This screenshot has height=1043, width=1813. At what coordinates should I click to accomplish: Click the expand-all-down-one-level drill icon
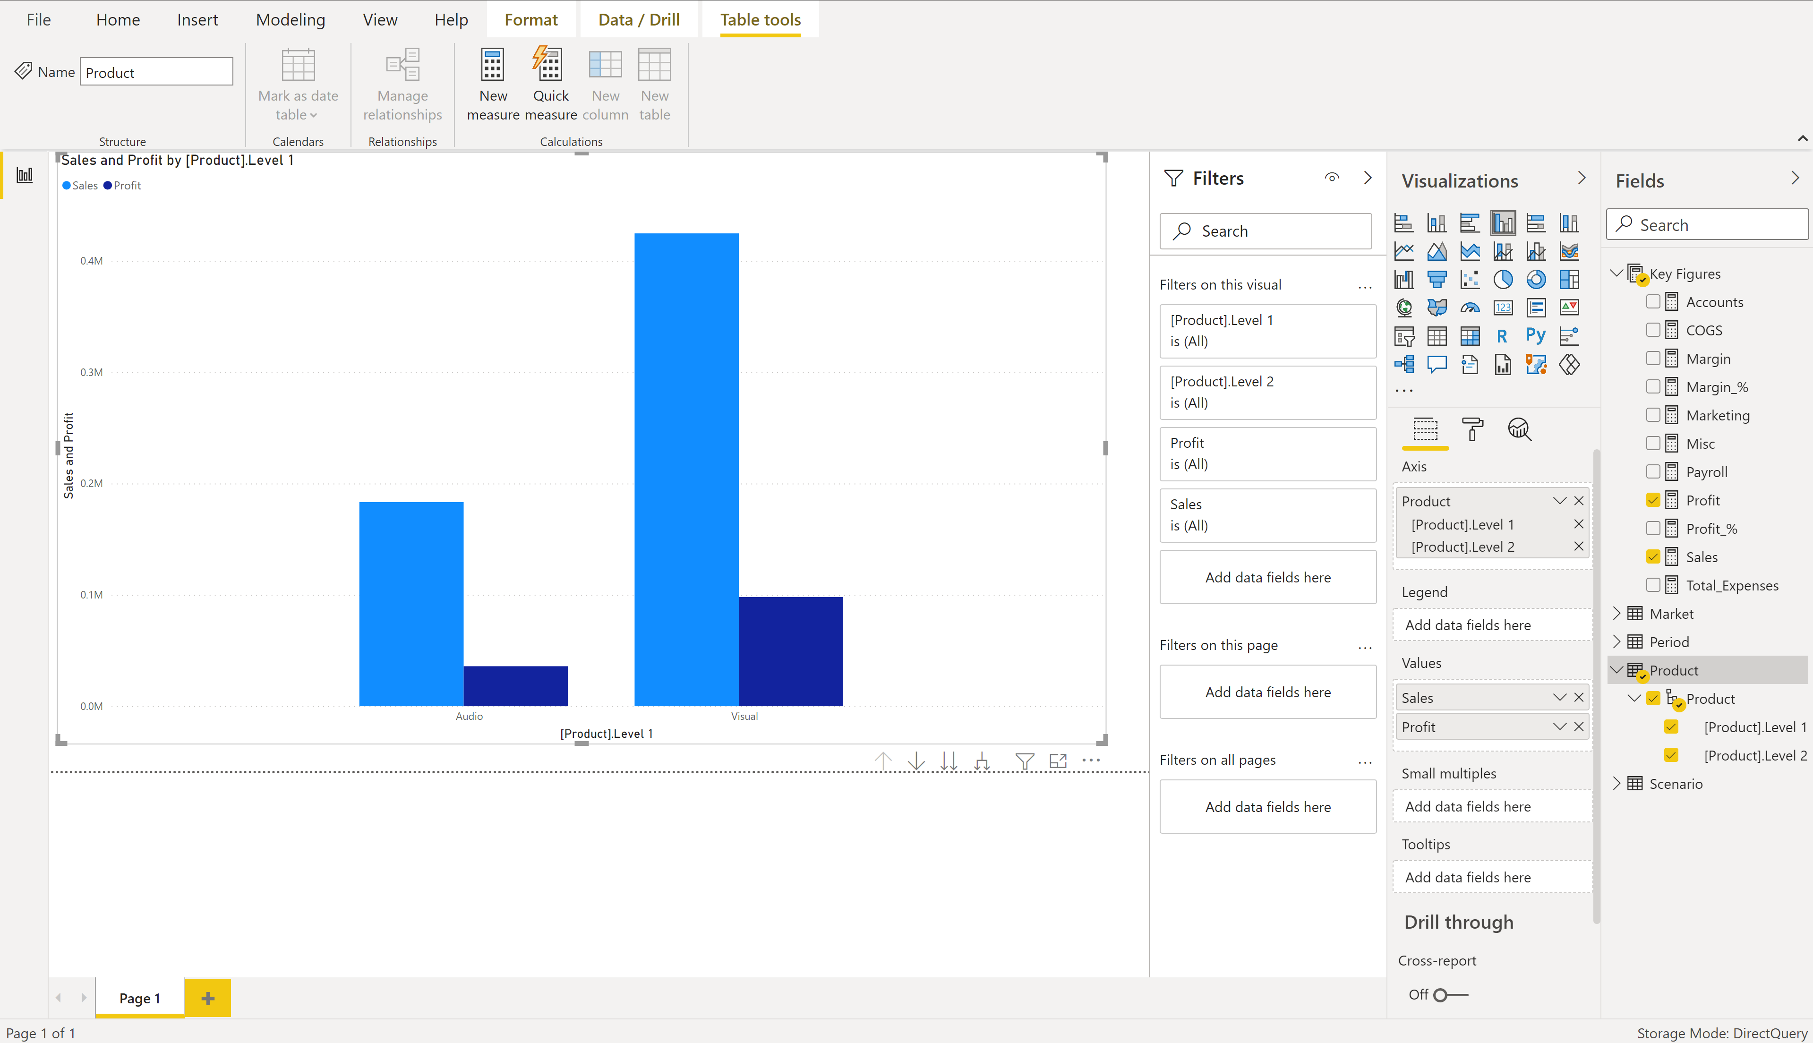[981, 761]
